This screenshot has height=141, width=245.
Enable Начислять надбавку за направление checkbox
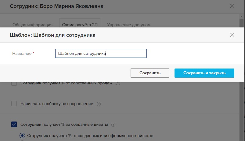point(14,104)
